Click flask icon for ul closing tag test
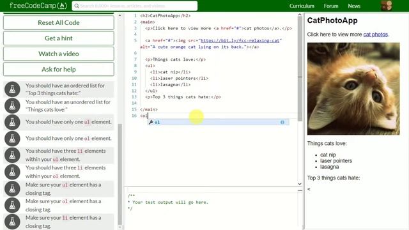Image resolution: width=409 pixels, height=230 pixels. (12, 188)
